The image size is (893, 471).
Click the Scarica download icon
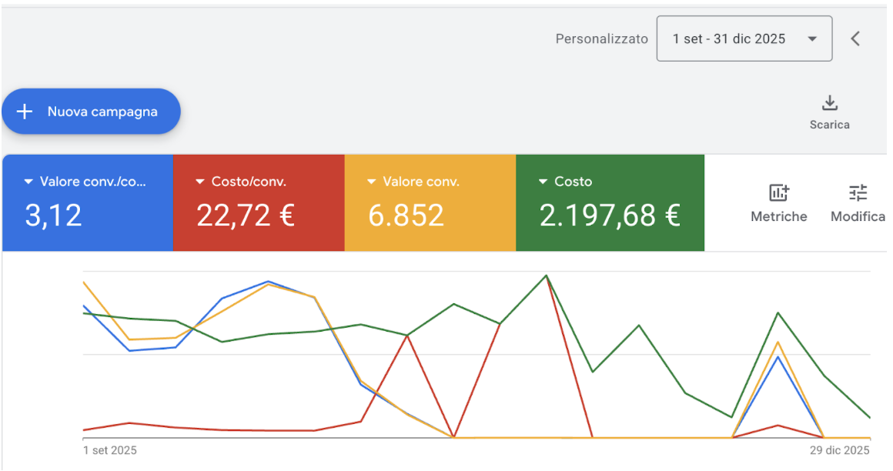(x=830, y=103)
